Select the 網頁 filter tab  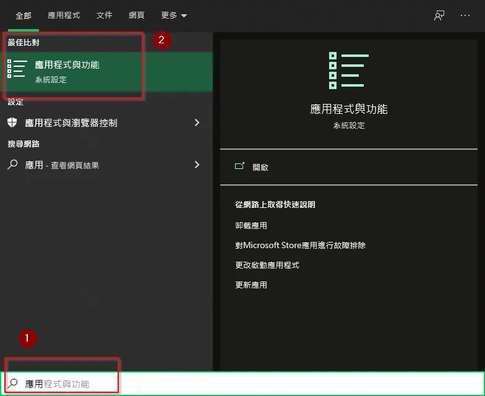click(x=137, y=15)
